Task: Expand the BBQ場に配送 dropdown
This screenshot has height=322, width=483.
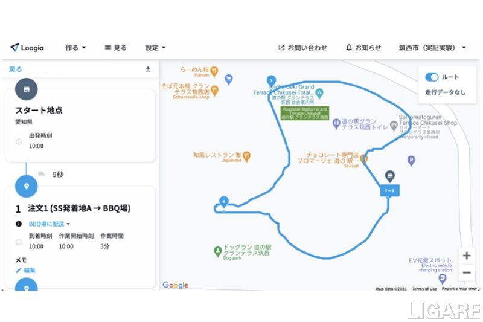Action: tap(50, 224)
